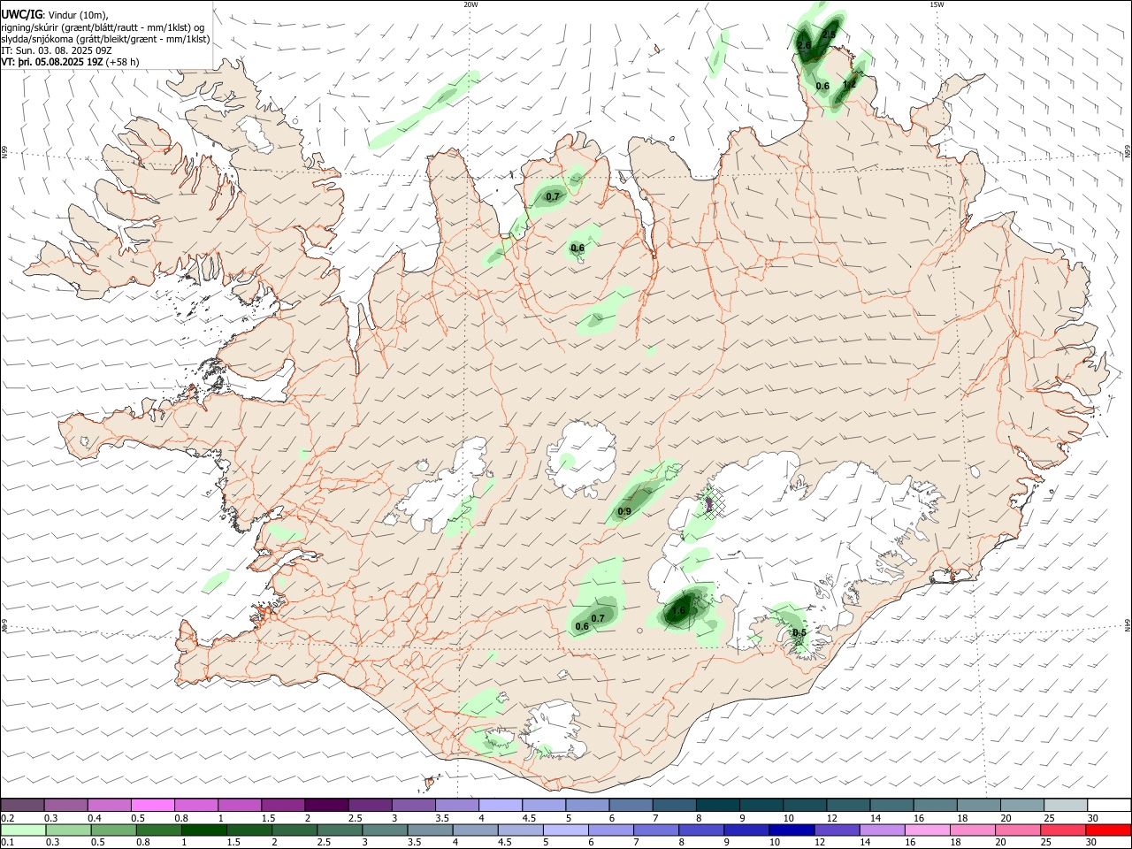
Task: Click the 'UWC/IG' title text
Action: tap(21, 14)
